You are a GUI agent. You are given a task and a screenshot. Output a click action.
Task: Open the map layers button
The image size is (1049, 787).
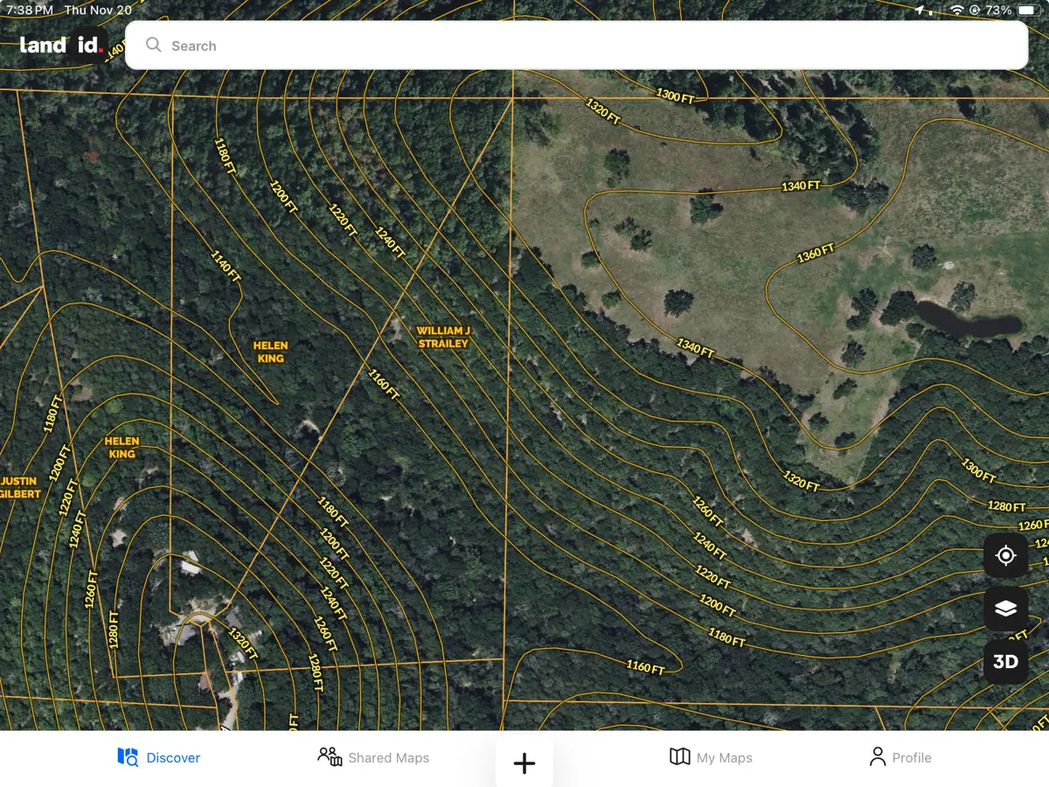click(x=1005, y=609)
